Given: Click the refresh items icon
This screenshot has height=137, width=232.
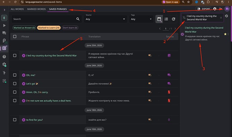Looking at the screenshot, I should pos(173,19).
